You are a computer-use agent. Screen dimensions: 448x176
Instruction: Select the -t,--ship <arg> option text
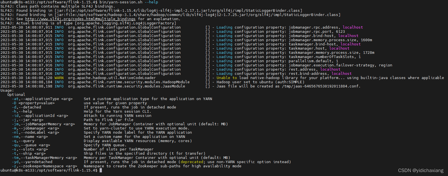pos(29,154)
